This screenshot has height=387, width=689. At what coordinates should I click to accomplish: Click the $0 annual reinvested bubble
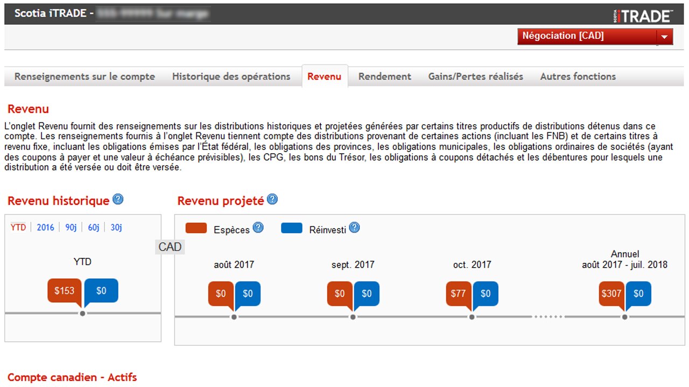pyautogui.click(x=638, y=293)
